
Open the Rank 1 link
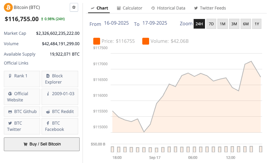coord(22,79)
